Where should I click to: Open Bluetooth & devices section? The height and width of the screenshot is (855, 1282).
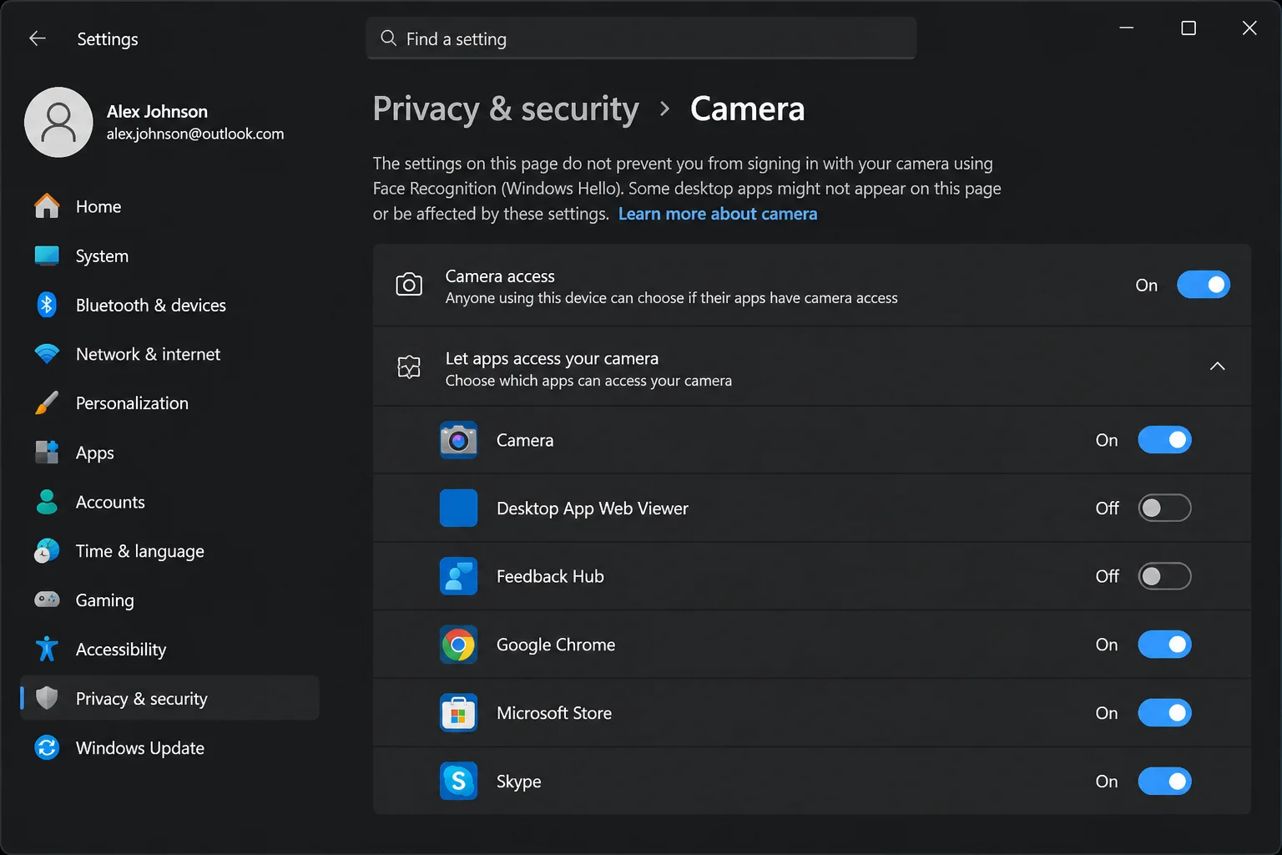(x=169, y=305)
